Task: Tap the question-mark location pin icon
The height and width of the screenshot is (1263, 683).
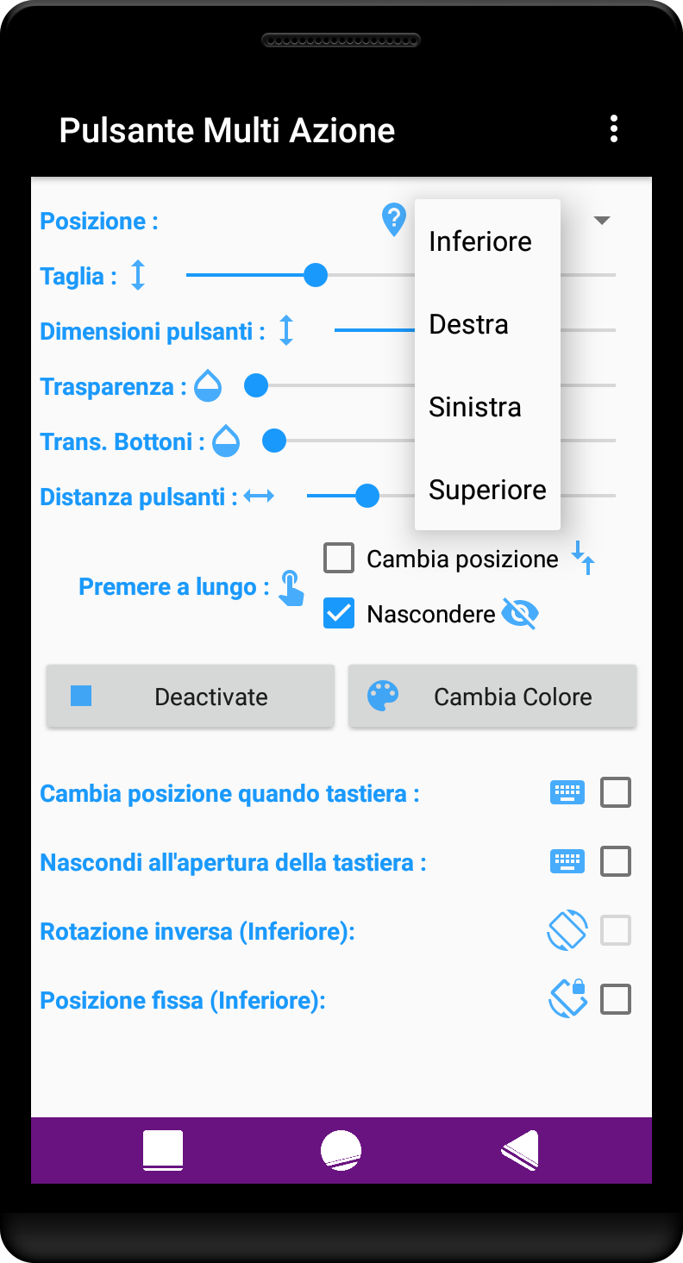Action: click(394, 220)
